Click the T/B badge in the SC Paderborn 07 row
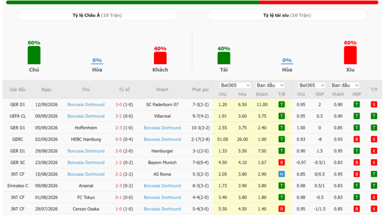 coord(282,104)
